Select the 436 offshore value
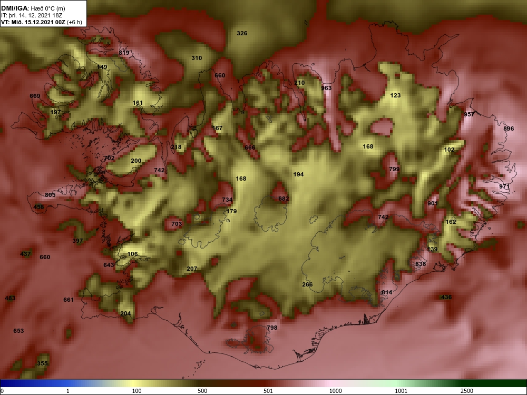The image size is (527, 395). tap(446, 297)
